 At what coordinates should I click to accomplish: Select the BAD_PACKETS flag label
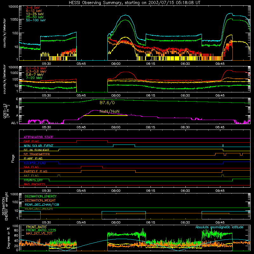[x=35, y=184]
